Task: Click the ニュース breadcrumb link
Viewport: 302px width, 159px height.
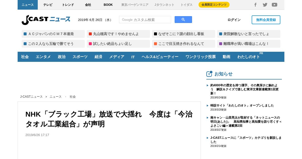Action: click(56, 97)
